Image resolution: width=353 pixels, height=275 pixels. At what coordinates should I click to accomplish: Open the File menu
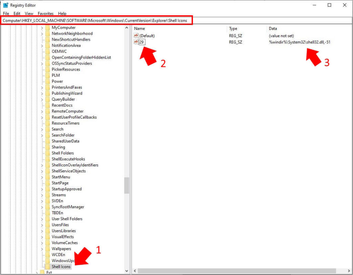6,13
